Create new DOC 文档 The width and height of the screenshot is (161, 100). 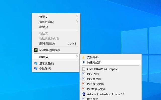pyautogui.click(x=111, y=74)
